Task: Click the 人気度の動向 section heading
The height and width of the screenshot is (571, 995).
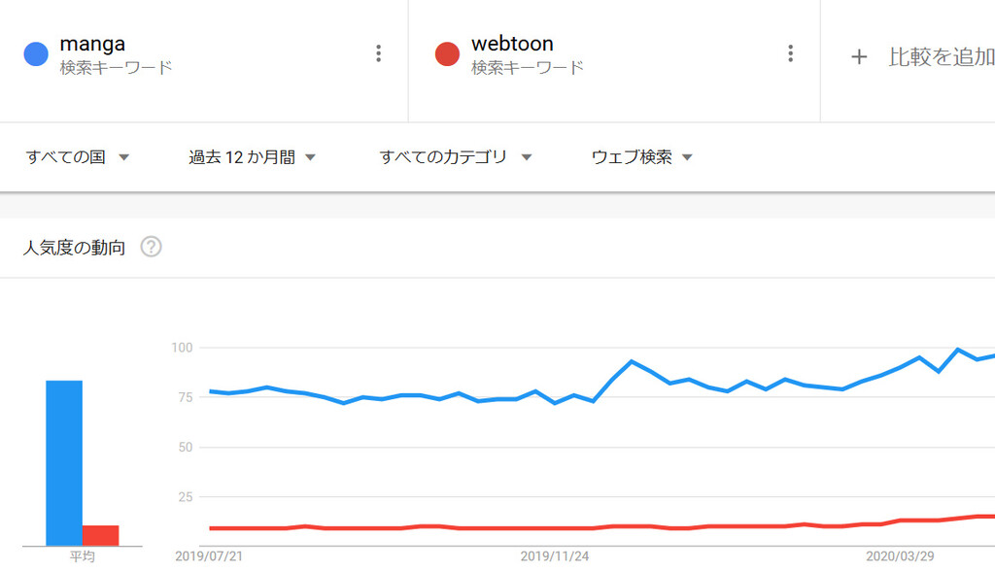Action: tap(74, 248)
